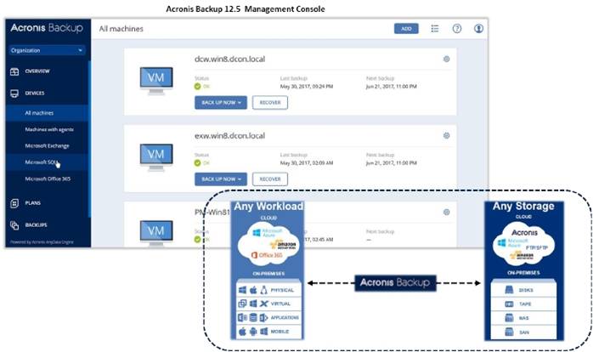The image size is (593, 352).
Task: Open the user account icon
Action: [x=478, y=28]
